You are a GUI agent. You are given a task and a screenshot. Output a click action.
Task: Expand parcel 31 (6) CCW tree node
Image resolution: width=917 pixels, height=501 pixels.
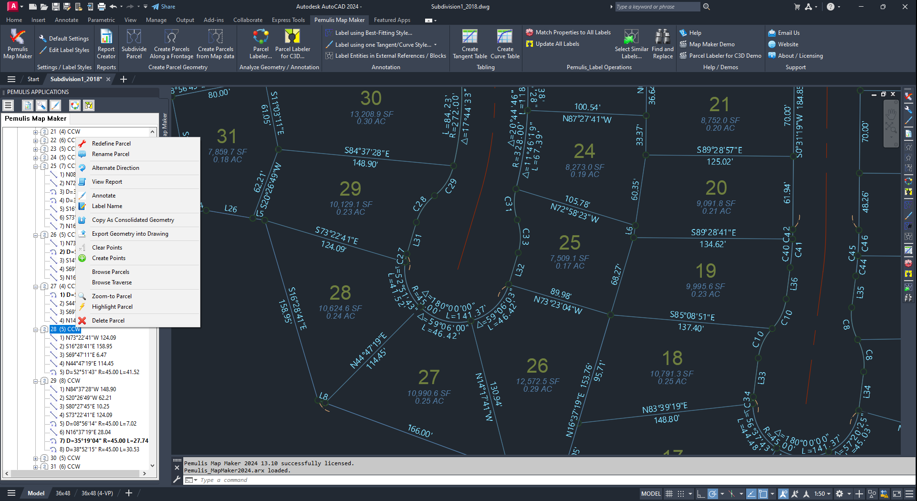[35, 467]
